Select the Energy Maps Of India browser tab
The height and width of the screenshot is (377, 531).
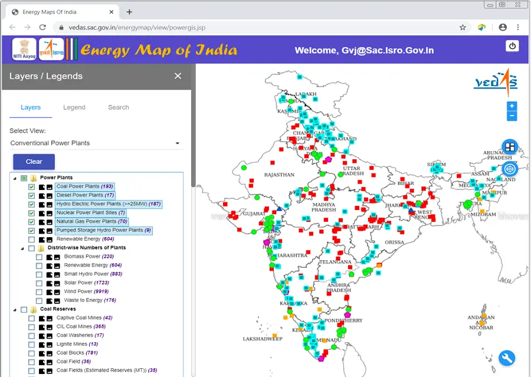point(63,12)
